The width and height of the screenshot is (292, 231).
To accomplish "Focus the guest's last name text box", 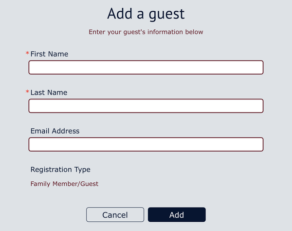I will point(146,106).
